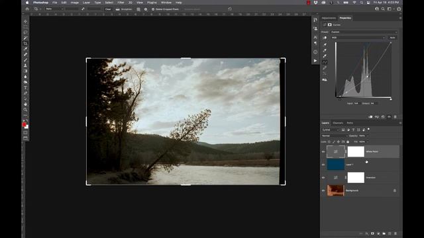Image resolution: width=424 pixels, height=238 pixels.
Task: Delete the Curves adjustment trash icon in Properties
Action: coord(395,117)
